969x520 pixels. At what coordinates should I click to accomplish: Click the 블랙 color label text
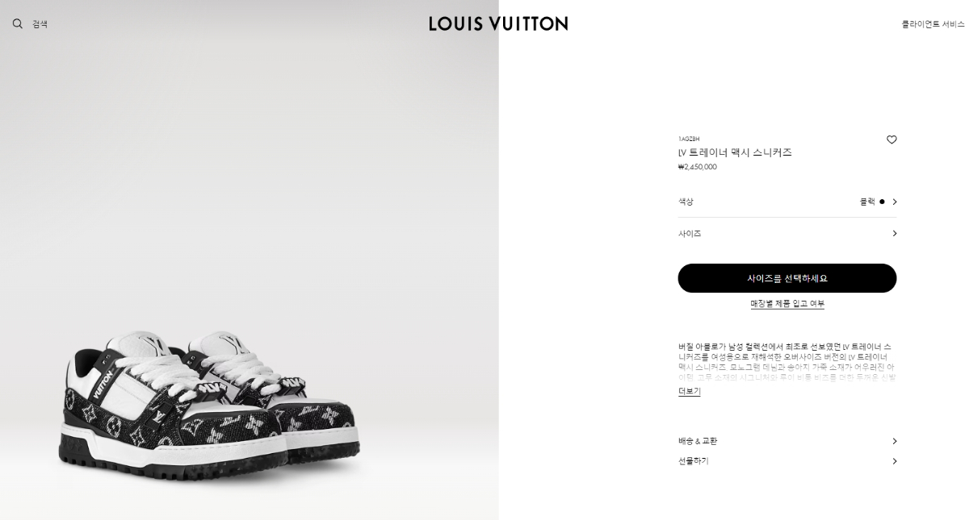(x=867, y=202)
